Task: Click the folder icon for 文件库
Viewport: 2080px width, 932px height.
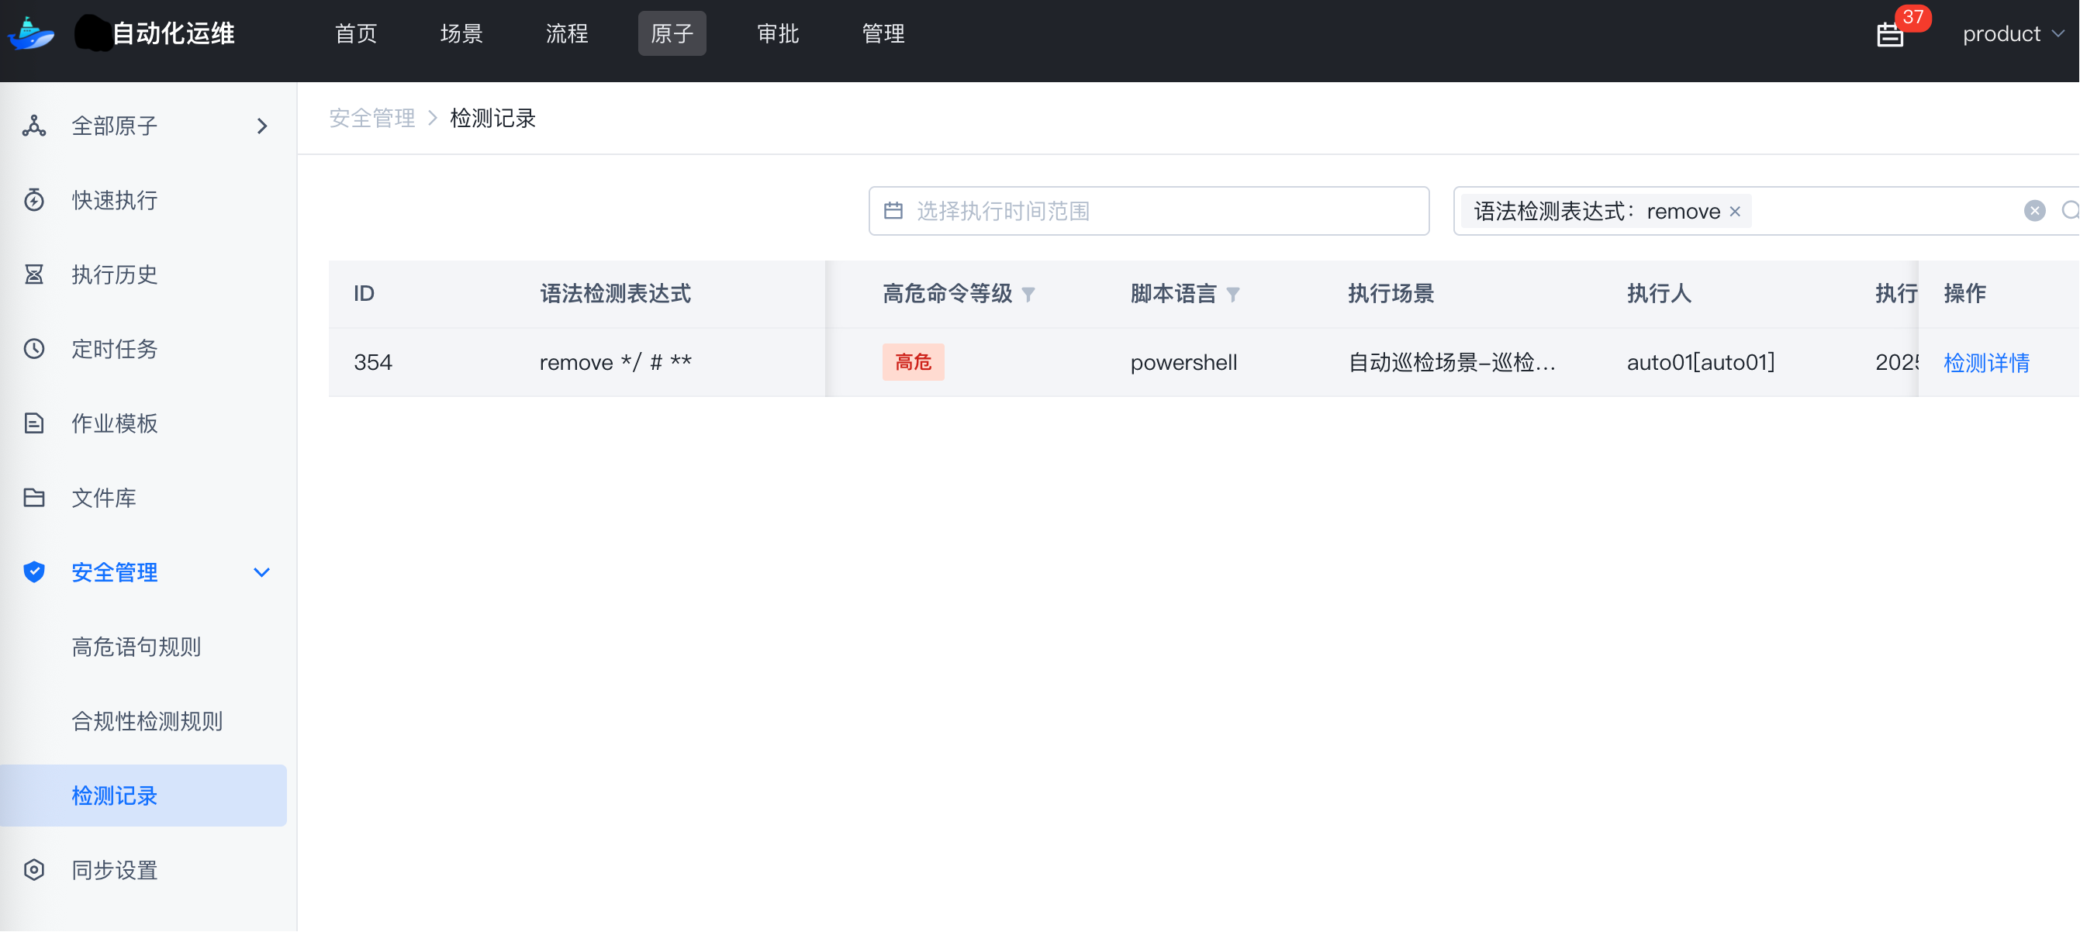Action: click(x=34, y=498)
